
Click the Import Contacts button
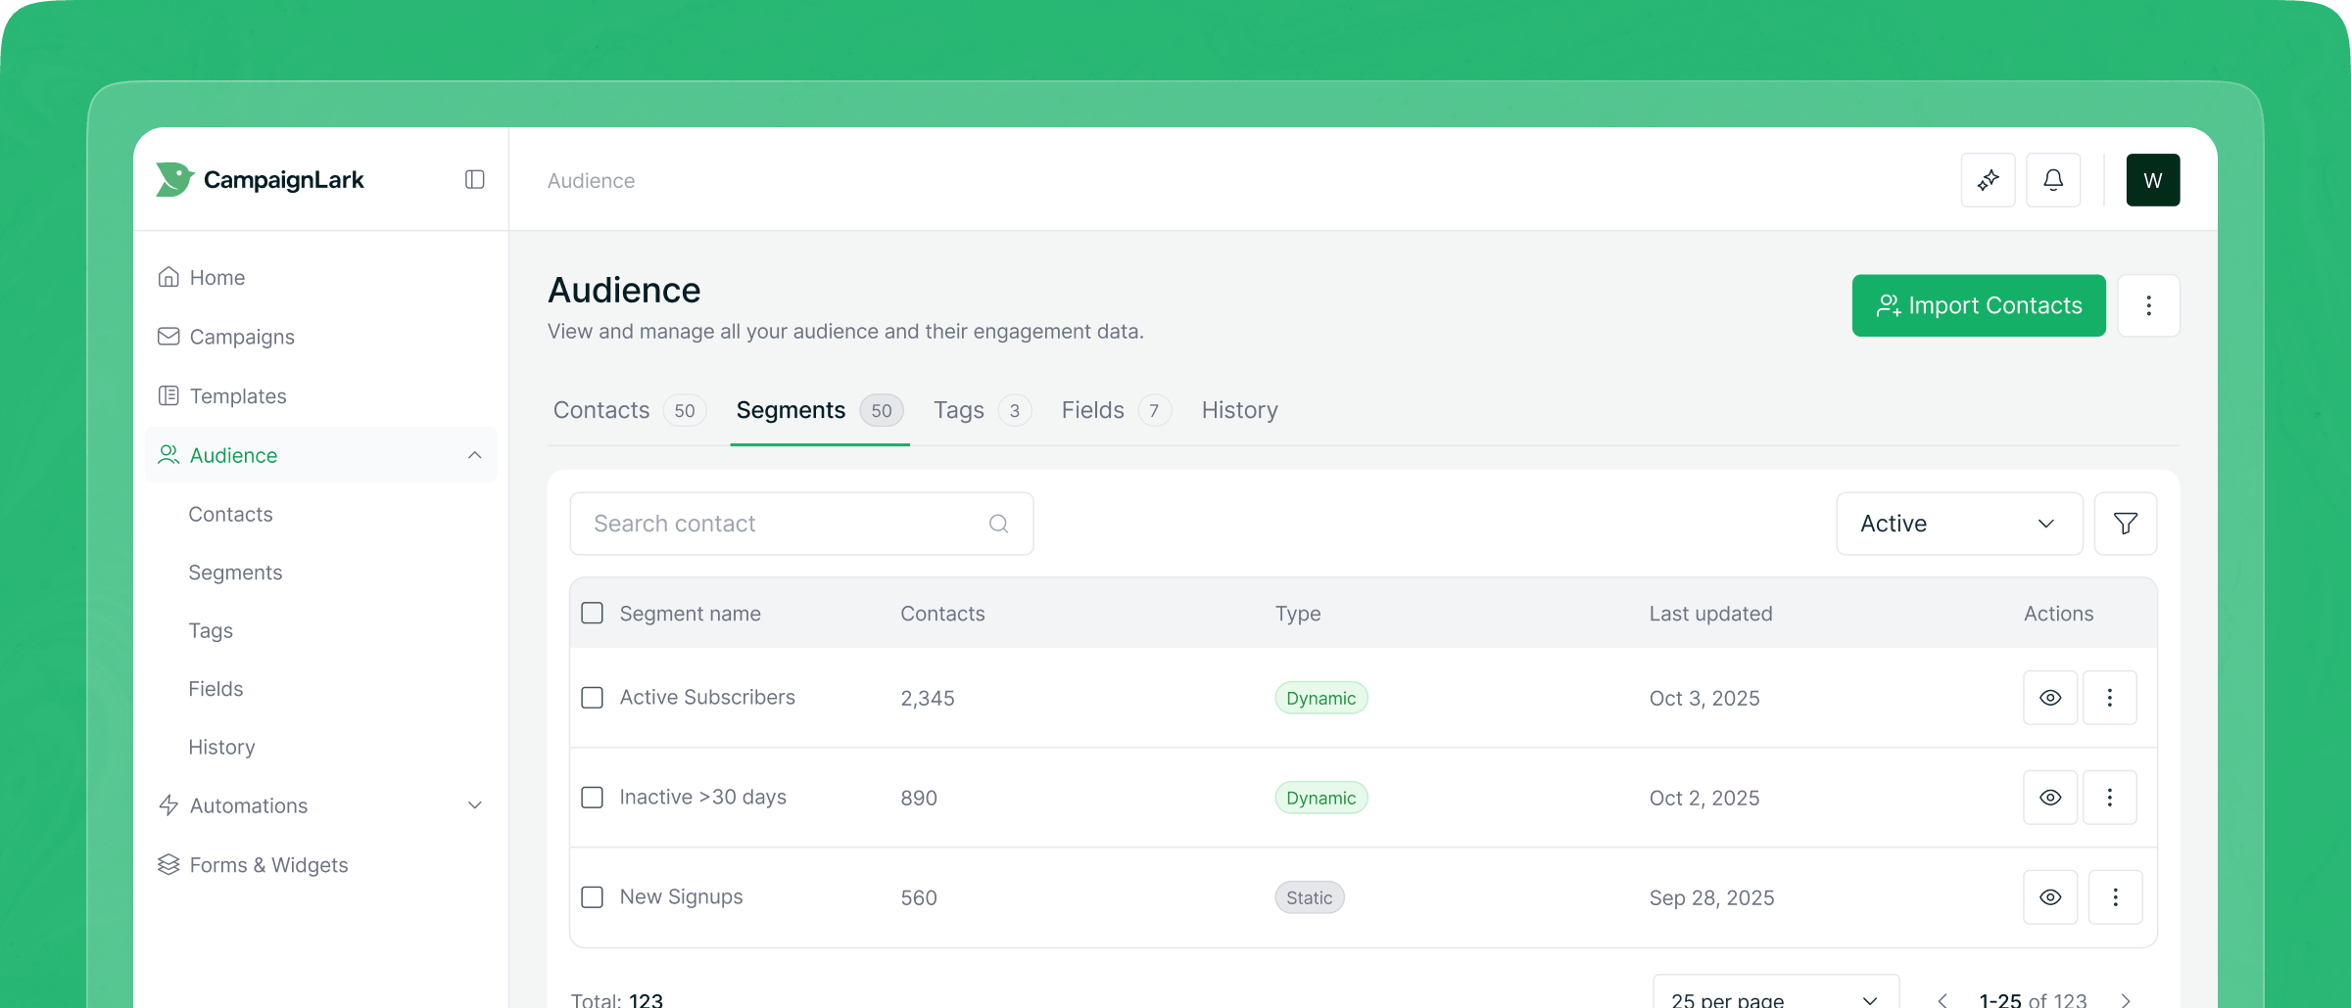point(1978,305)
